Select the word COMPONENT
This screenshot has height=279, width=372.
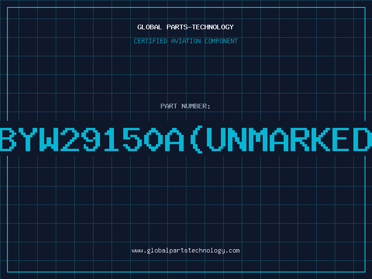coord(221,41)
